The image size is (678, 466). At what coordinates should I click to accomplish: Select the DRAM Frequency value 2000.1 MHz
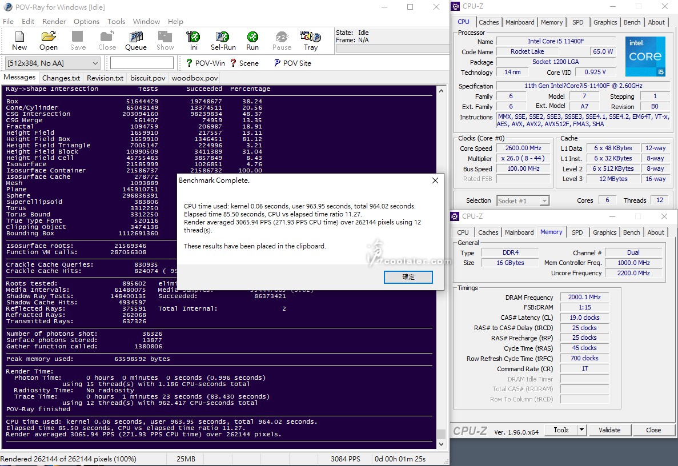point(584,298)
